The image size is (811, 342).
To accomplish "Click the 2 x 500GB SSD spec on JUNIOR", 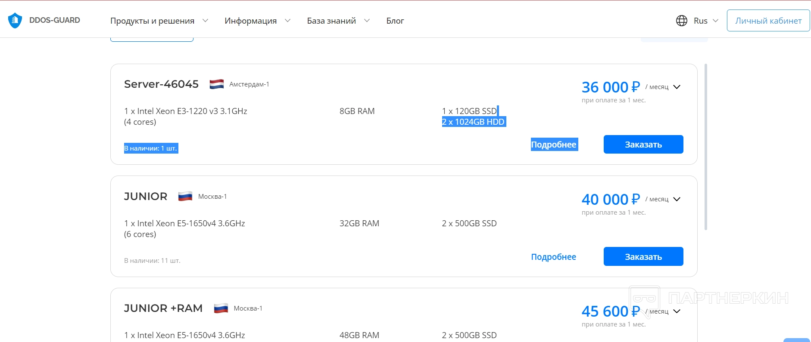I will point(469,223).
